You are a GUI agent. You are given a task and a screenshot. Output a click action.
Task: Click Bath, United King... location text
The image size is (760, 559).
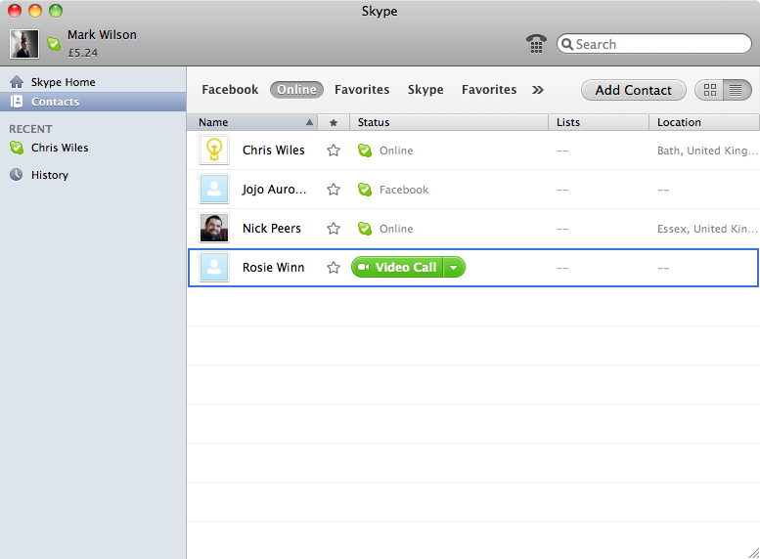pos(707,150)
